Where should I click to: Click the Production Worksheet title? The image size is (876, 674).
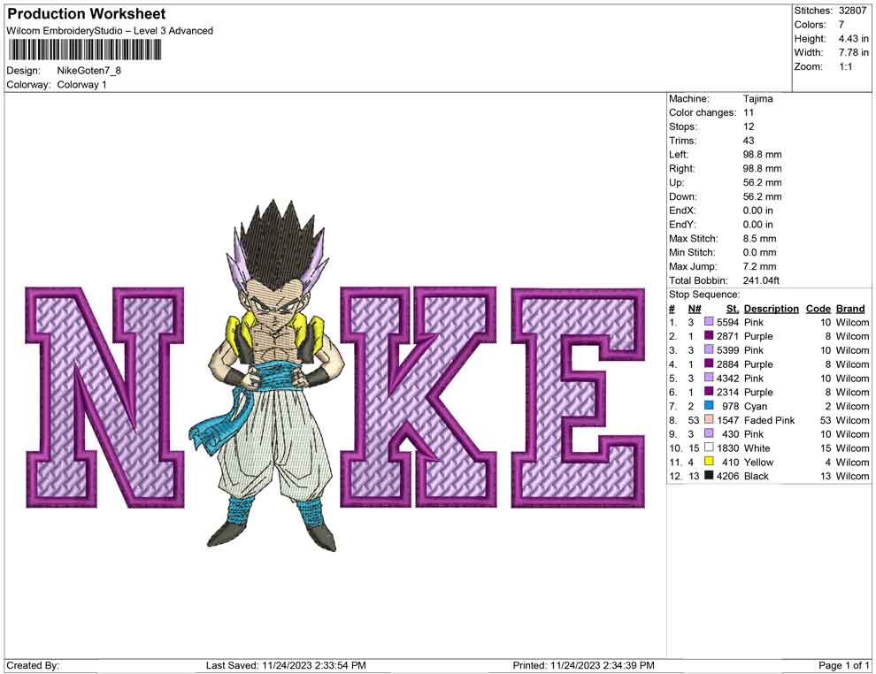(86, 13)
